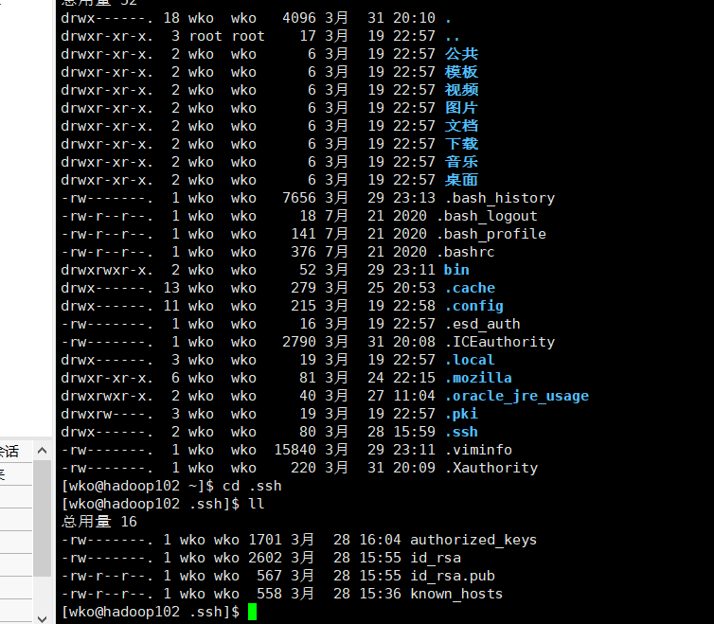Select the 下载 directory name
Viewport: 714px width, 624px height.
click(x=461, y=144)
